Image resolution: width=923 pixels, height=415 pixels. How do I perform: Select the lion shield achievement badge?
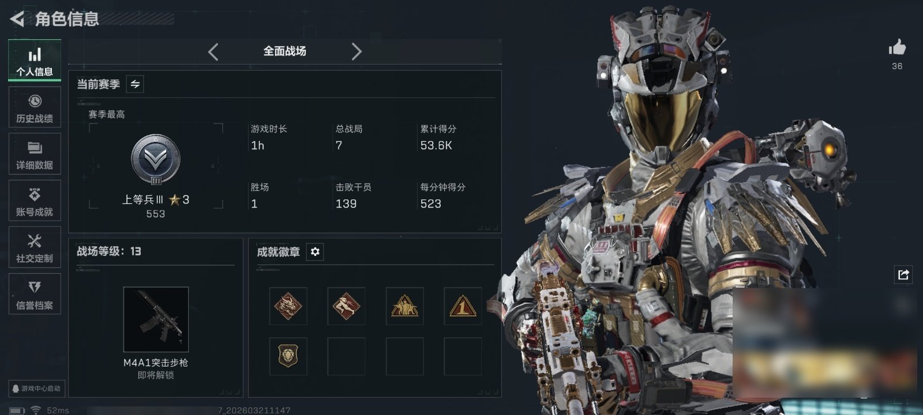tap(288, 356)
